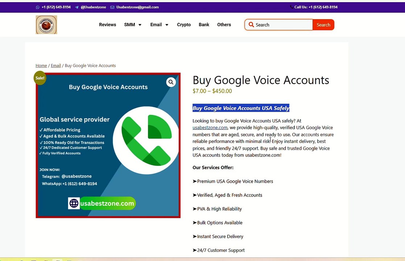The width and height of the screenshot is (405, 261).
Task: Click the Sale! badge on product image
Action: pyautogui.click(x=40, y=78)
